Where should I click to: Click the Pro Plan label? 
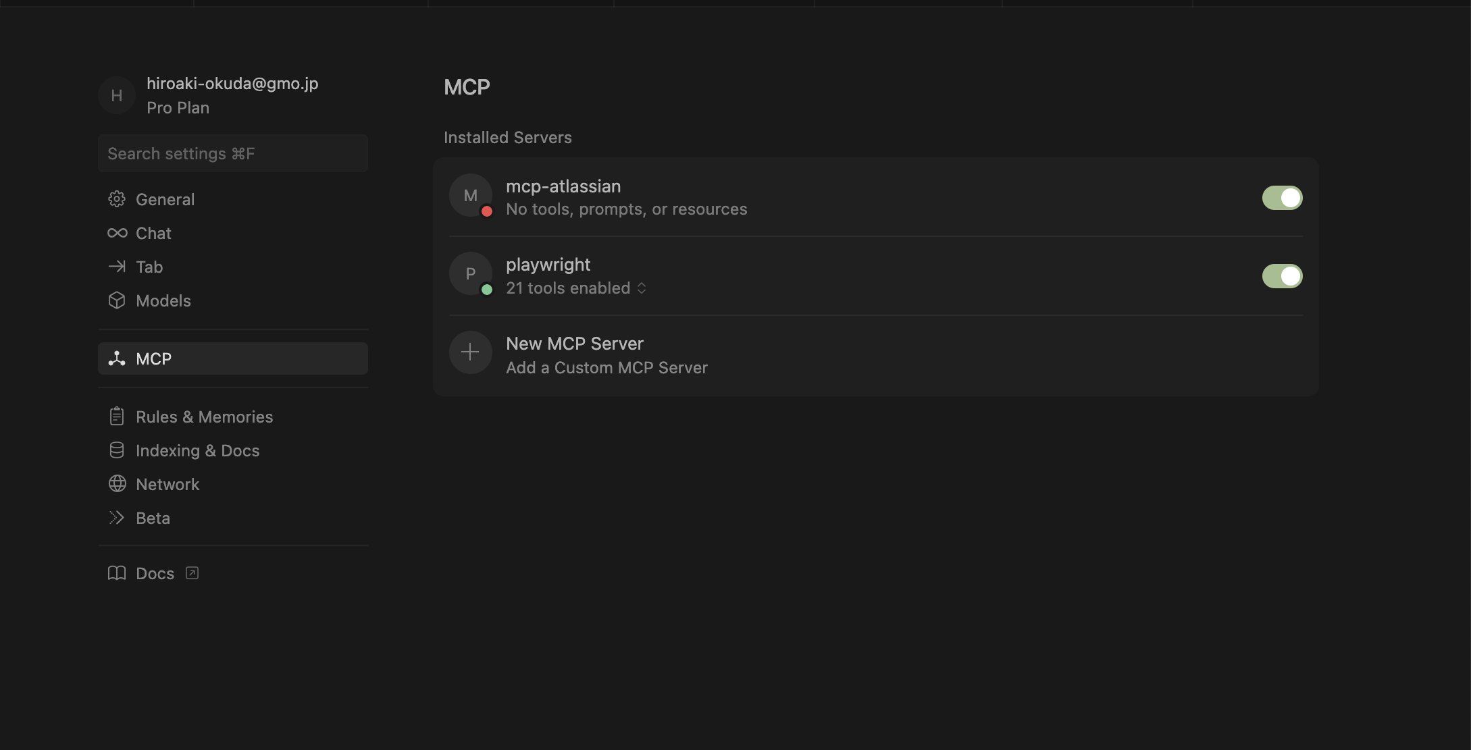[178, 107]
